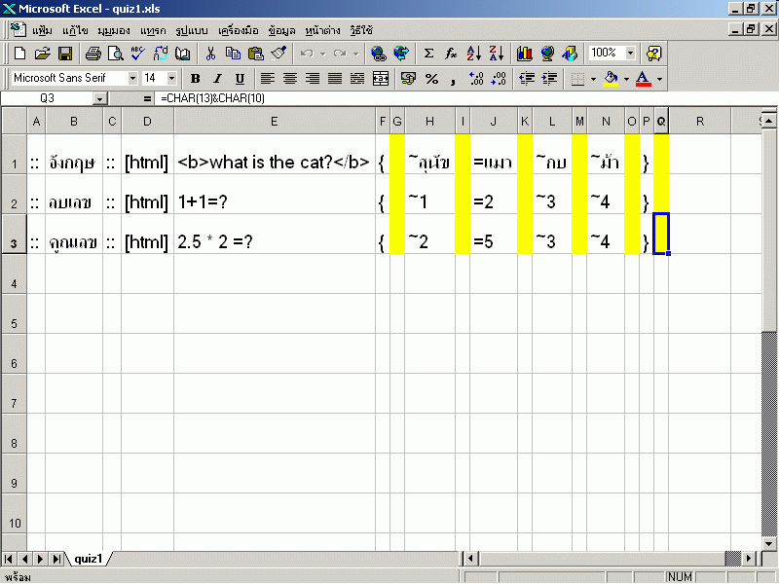Image resolution: width=779 pixels, height=584 pixels.
Task: Apply percent style with the % icon
Action: tap(431, 78)
